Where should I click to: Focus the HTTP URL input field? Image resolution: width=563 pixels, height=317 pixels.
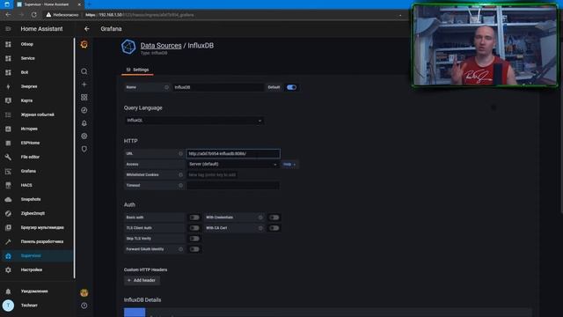233,154
